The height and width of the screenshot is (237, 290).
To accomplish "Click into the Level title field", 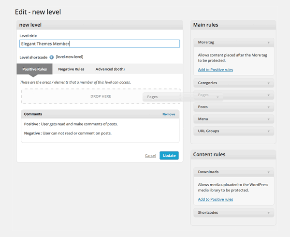I will coord(100,44).
